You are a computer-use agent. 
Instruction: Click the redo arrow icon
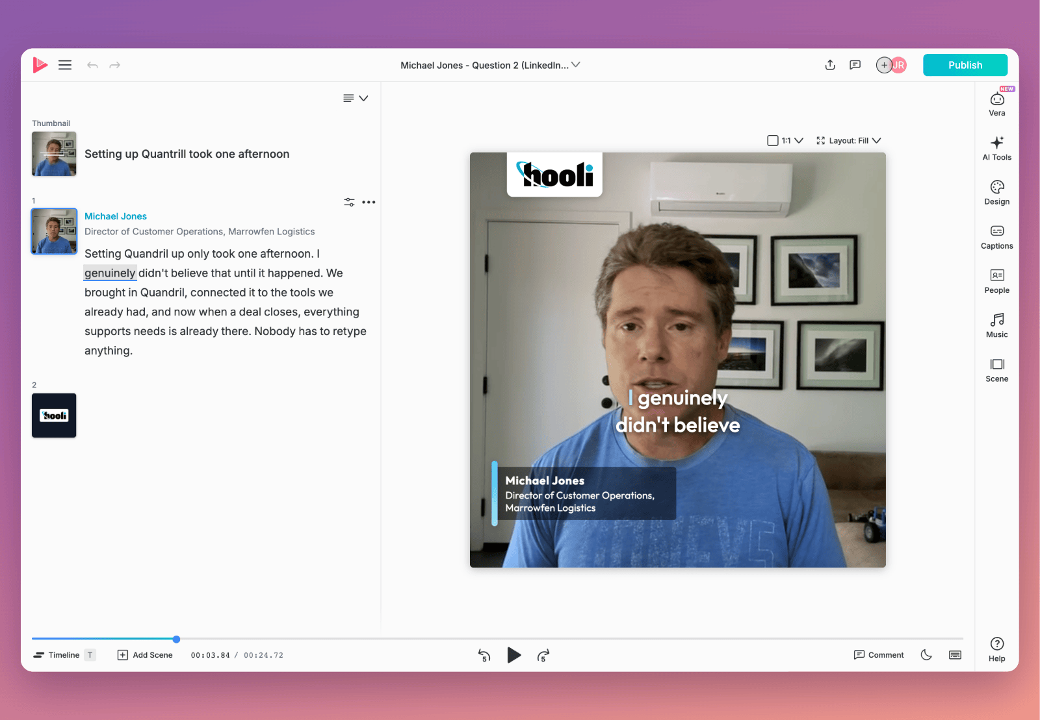click(x=115, y=65)
